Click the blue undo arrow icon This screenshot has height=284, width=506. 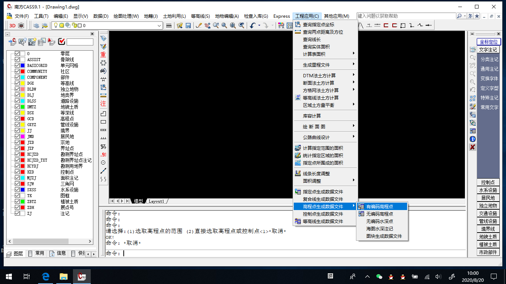tap(253, 26)
